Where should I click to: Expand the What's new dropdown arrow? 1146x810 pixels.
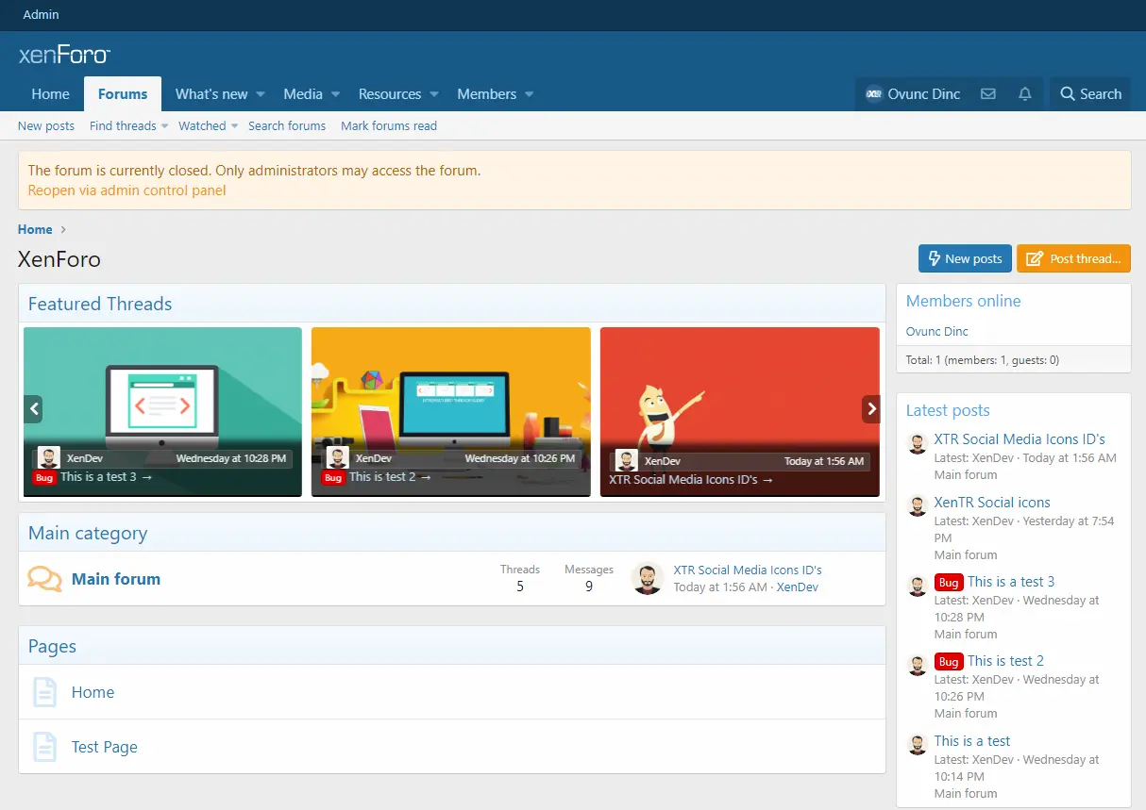261,94
